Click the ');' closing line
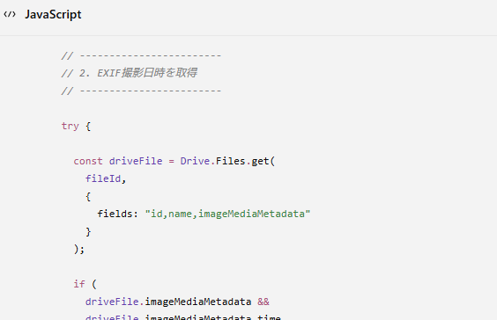Screen dimensions: 497x320 pyautogui.click(x=79, y=249)
